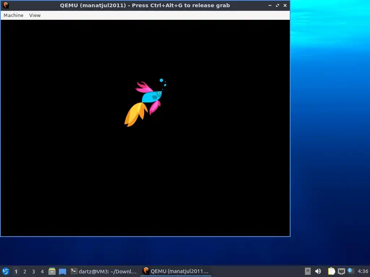
Task: Click the 4:36 panel clock
Action: pyautogui.click(x=363, y=271)
